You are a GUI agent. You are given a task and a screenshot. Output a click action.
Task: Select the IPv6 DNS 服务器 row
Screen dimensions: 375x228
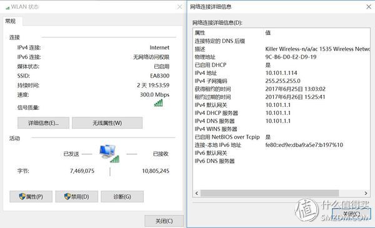pyautogui.click(x=282, y=161)
